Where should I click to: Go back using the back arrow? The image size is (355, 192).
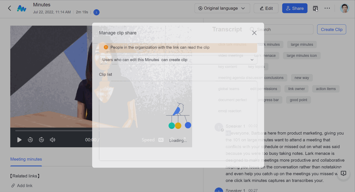click(9, 8)
